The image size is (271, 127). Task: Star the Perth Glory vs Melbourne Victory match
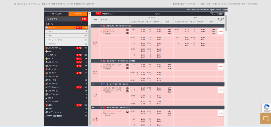(x=101, y=90)
